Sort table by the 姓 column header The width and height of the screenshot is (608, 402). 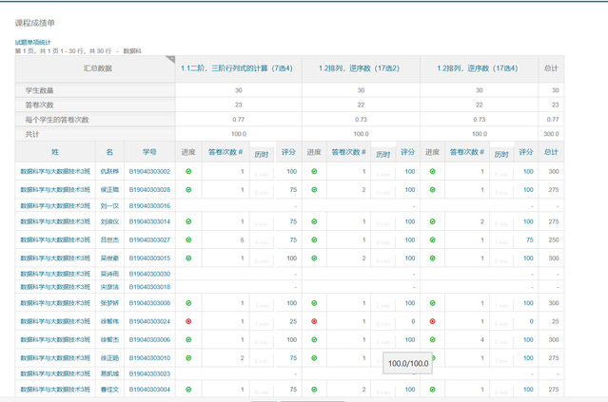55,152
